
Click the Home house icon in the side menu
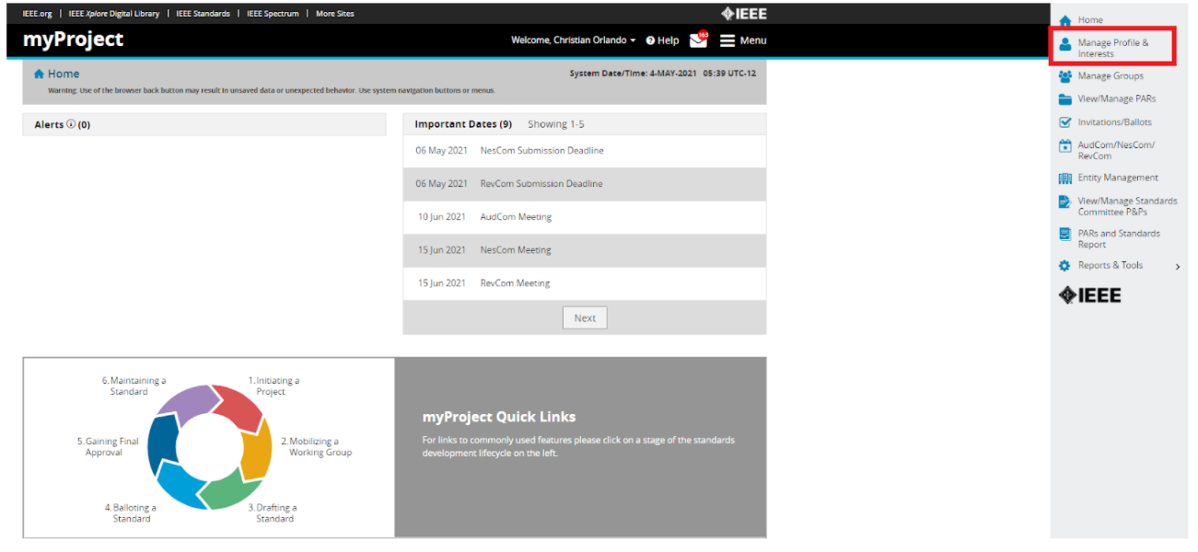1065,20
